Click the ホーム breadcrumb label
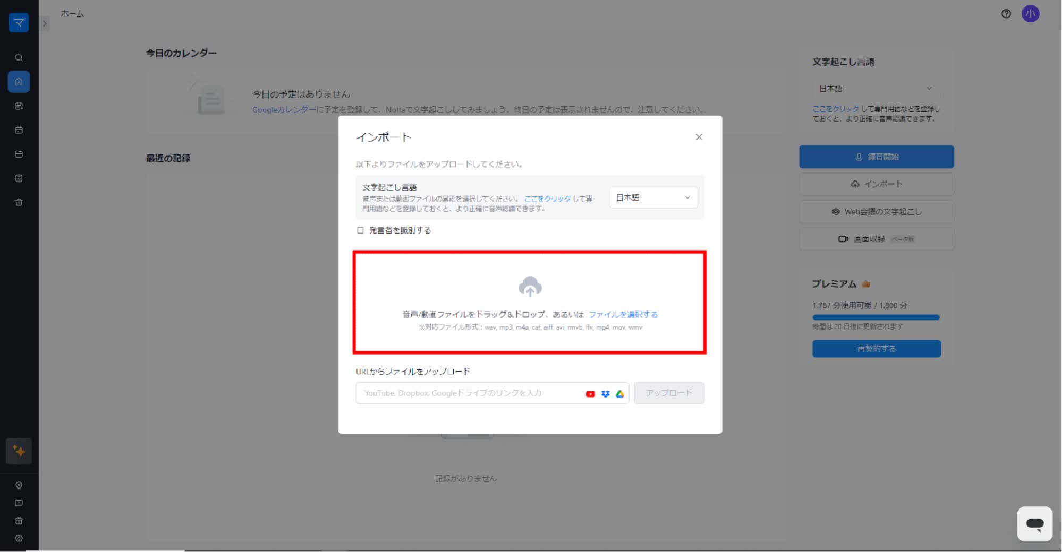This screenshot has width=1062, height=552. click(72, 14)
